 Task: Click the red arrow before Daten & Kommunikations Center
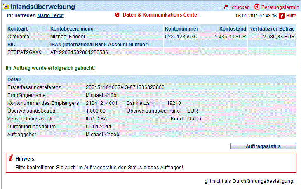[117, 15]
